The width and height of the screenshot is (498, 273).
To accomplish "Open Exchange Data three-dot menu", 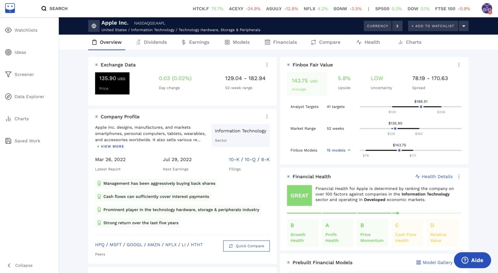I will (x=267, y=65).
